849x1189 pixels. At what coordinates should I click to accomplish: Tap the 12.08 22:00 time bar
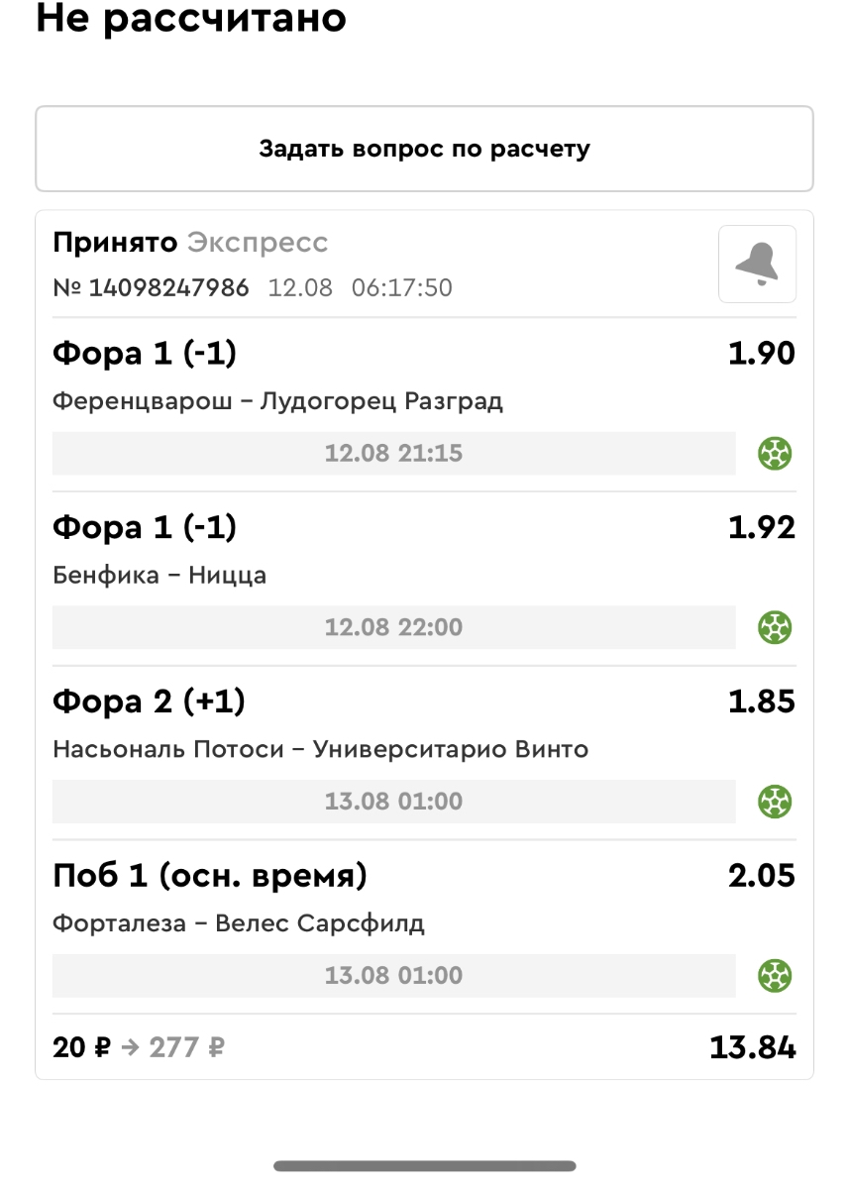tap(393, 627)
